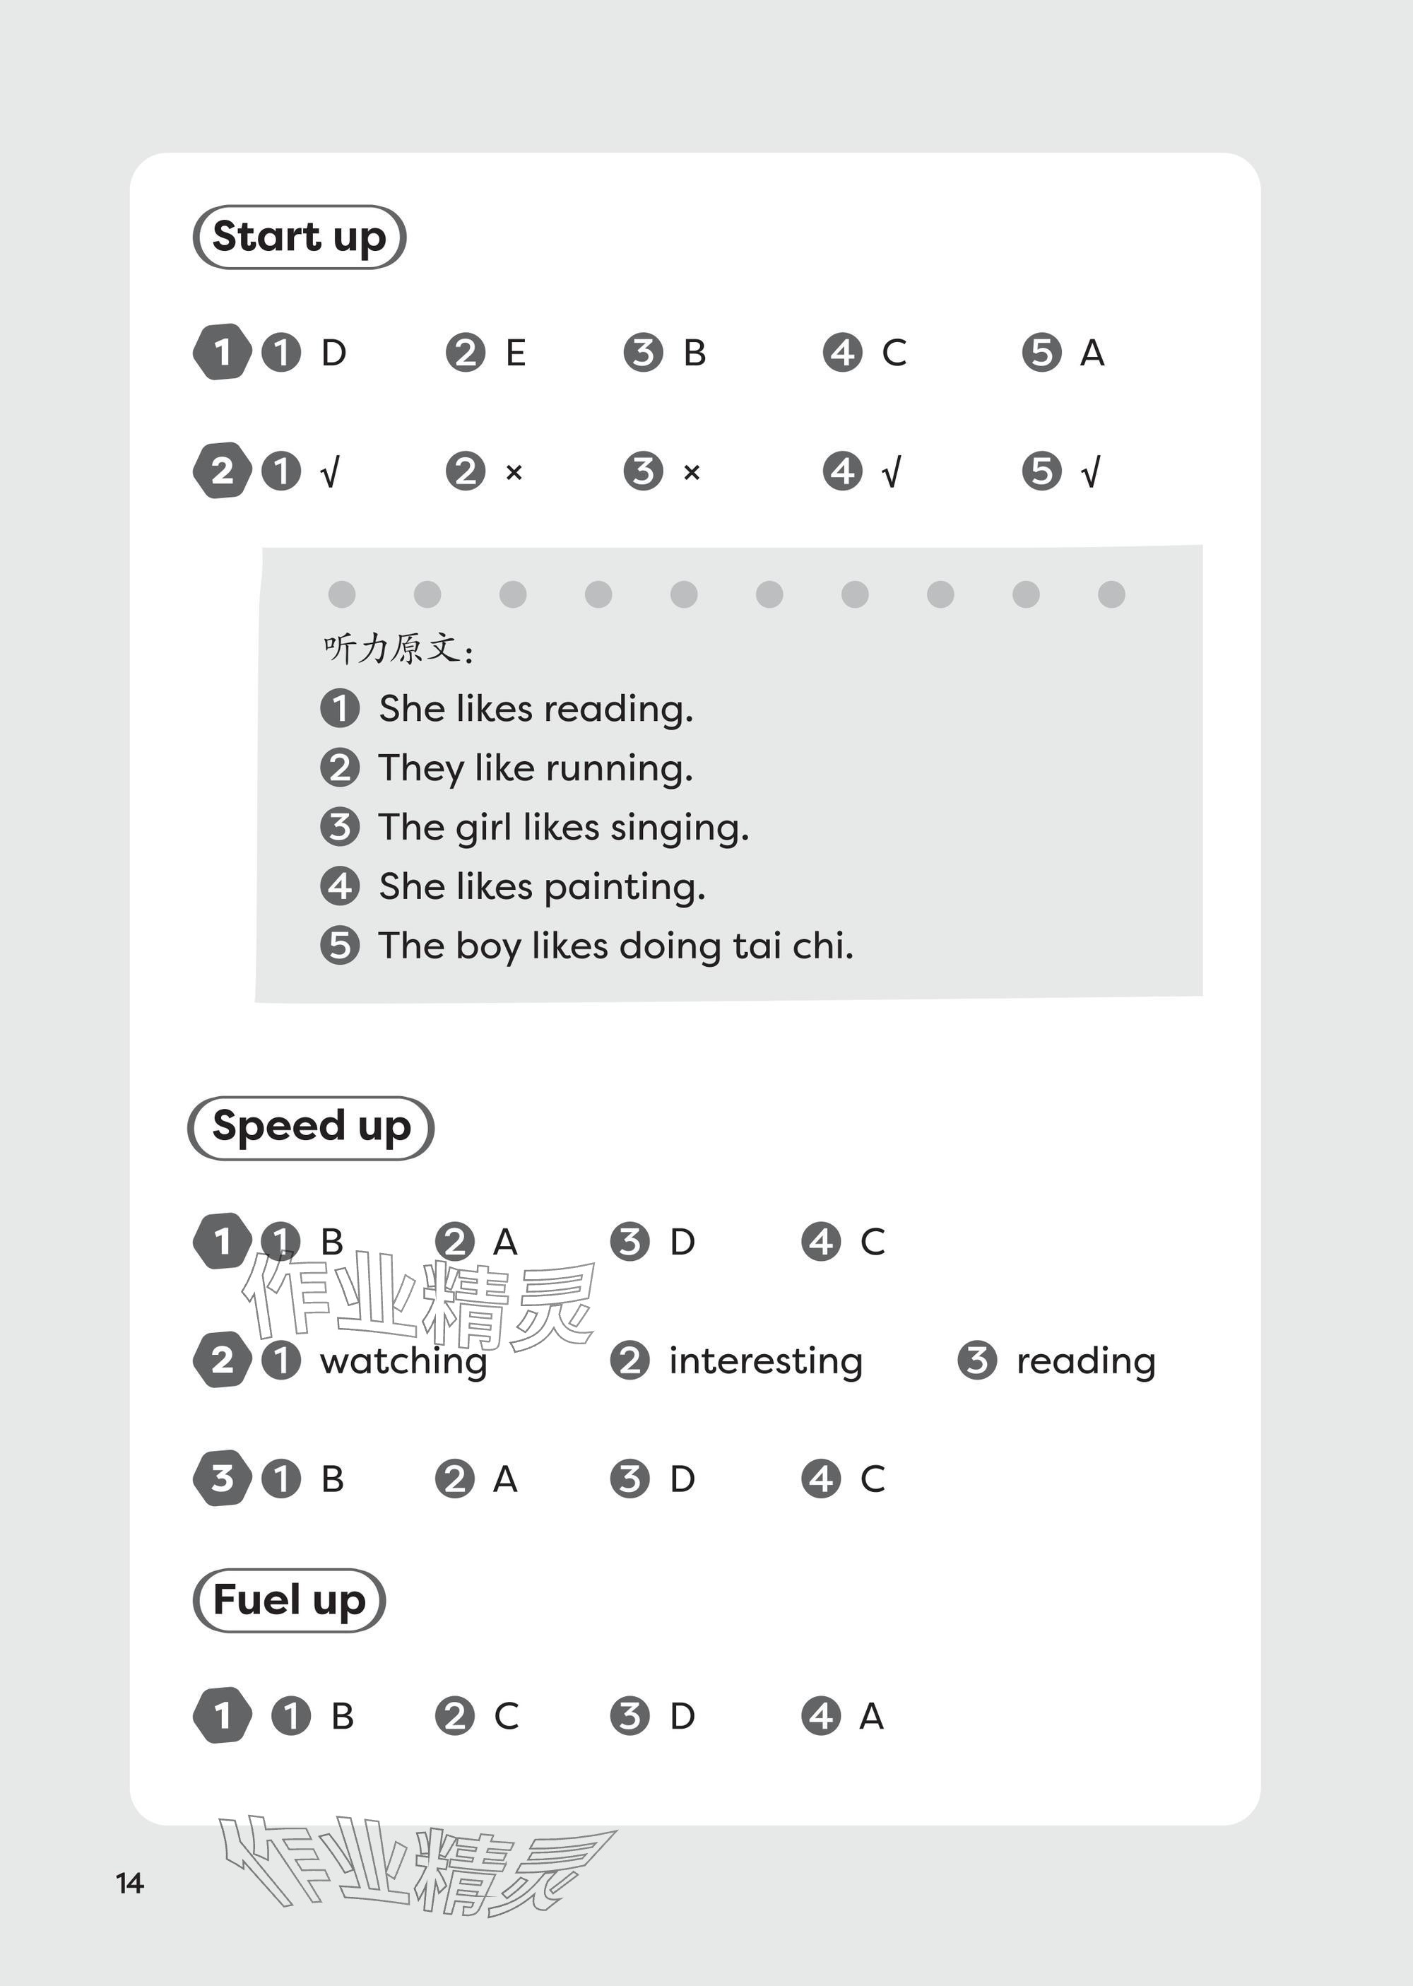Select the sentence "They like running."
Image resolution: width=1413 pixels, height=1986 pixels.
[x=535, y=768]
